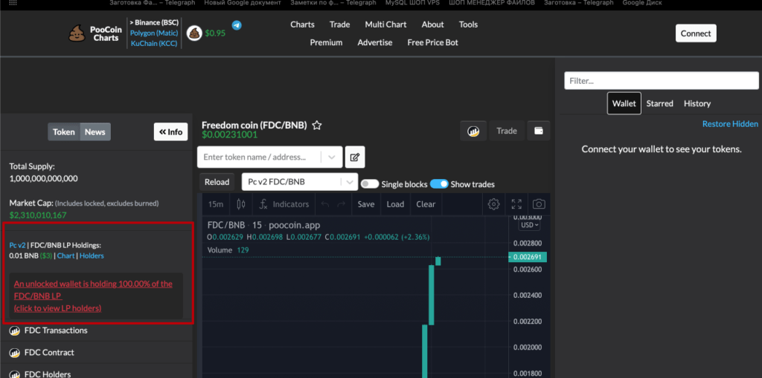This screenshot has height=378, width=762.
Task: Open the LP Holders link
Action: click(92, 255)
